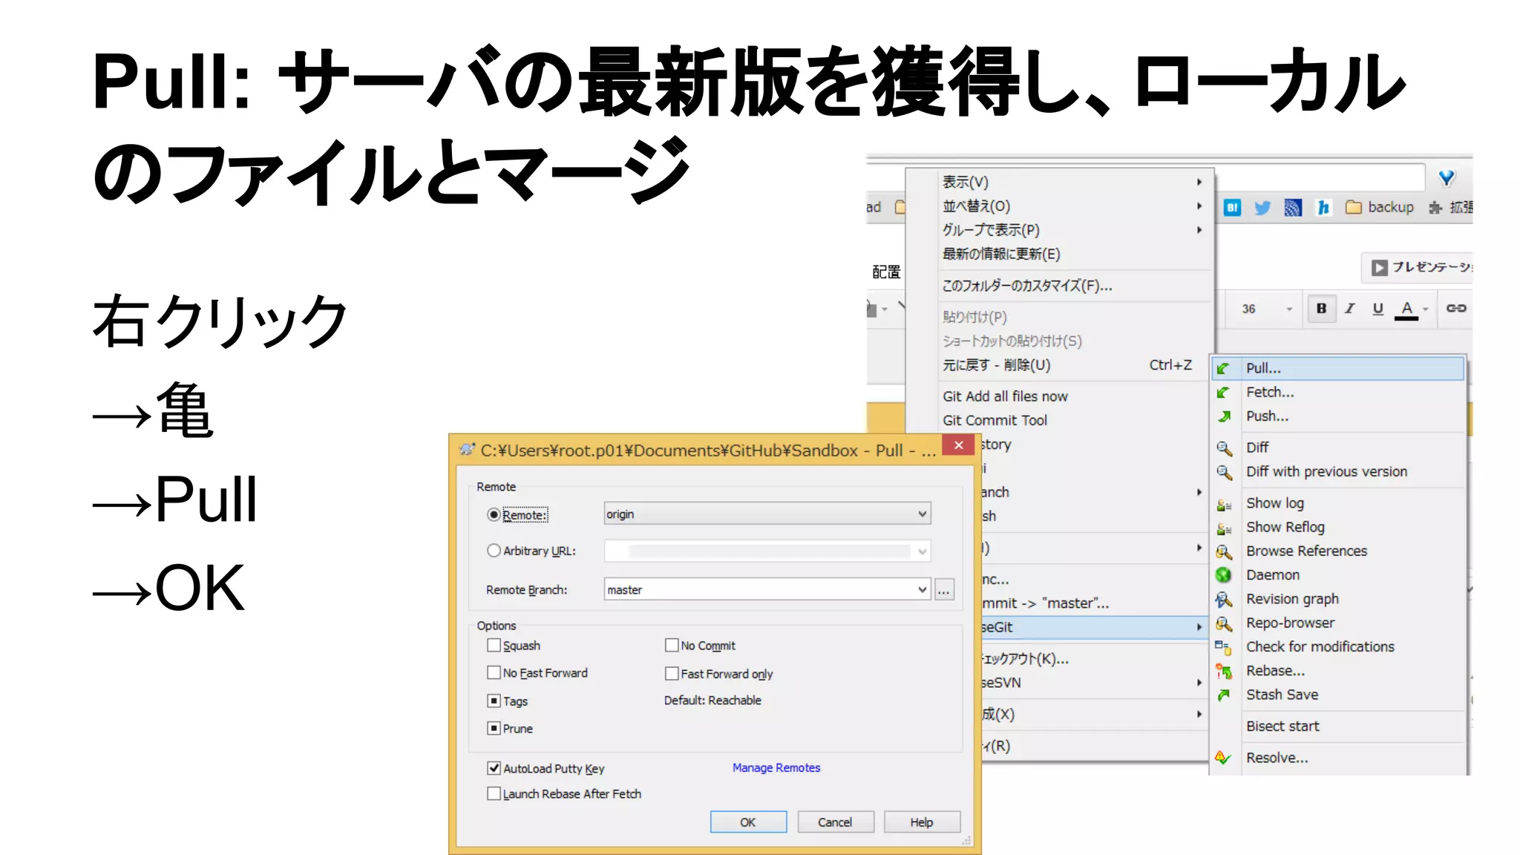Open the Remote origin dropdown

[x=767, y=514]
